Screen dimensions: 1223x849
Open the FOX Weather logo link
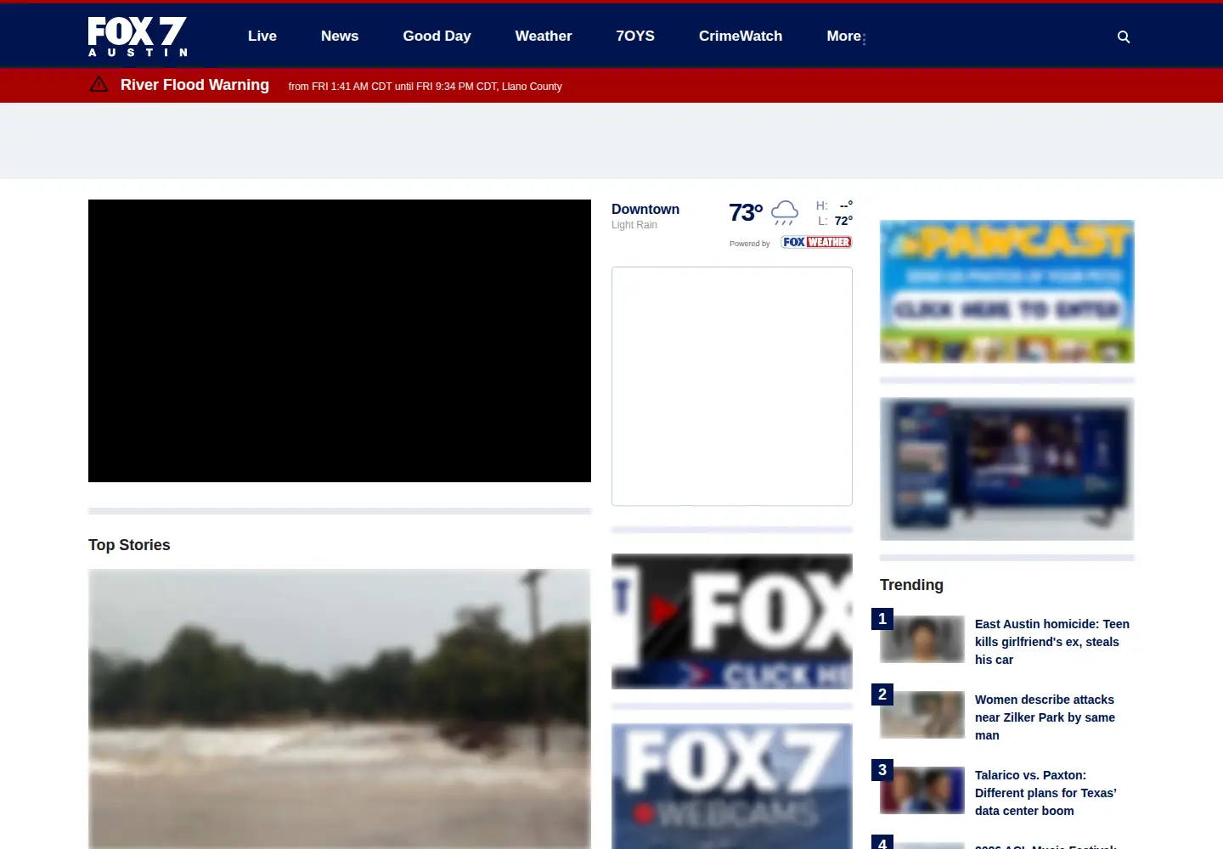click(x=816, y=242)
